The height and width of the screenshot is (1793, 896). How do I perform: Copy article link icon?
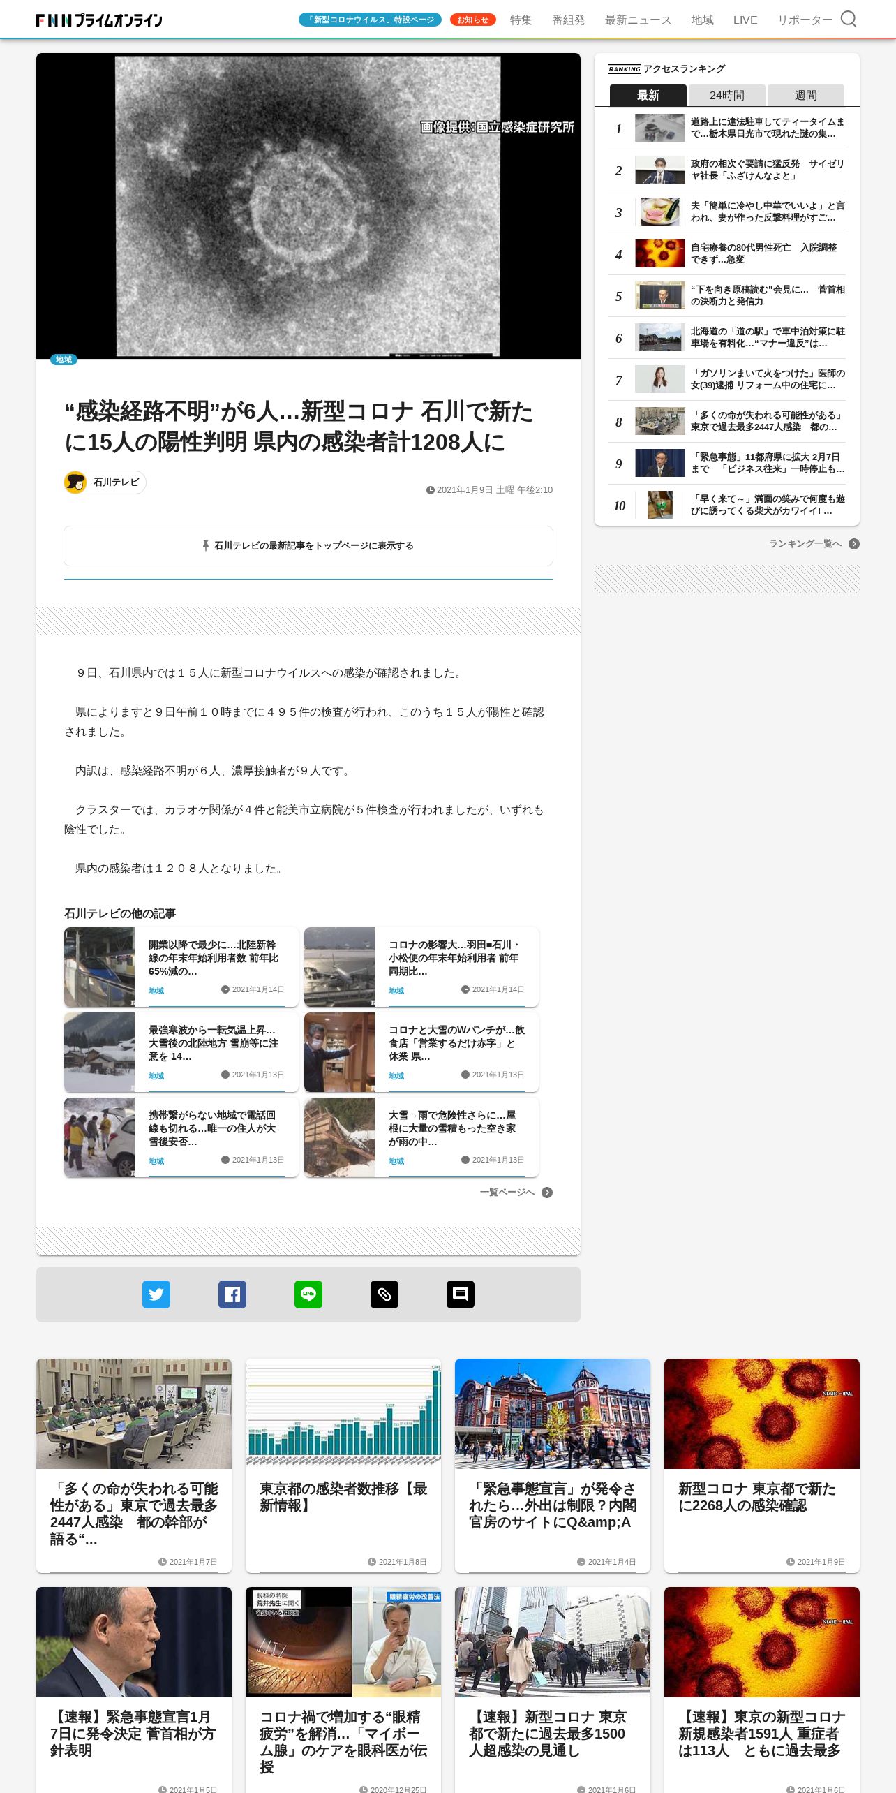[x=384, y=1294]
